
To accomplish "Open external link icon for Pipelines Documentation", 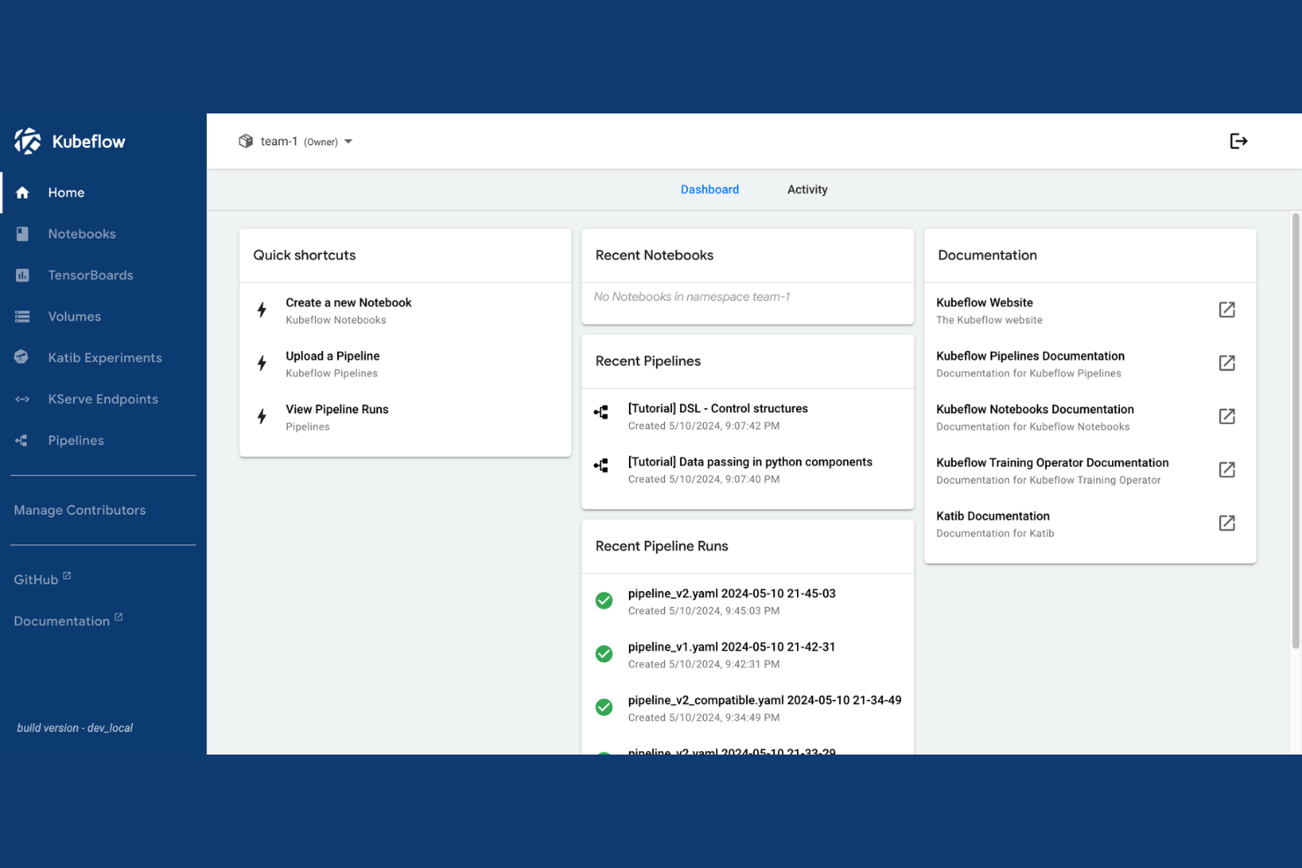I will tap(1227, 363).
